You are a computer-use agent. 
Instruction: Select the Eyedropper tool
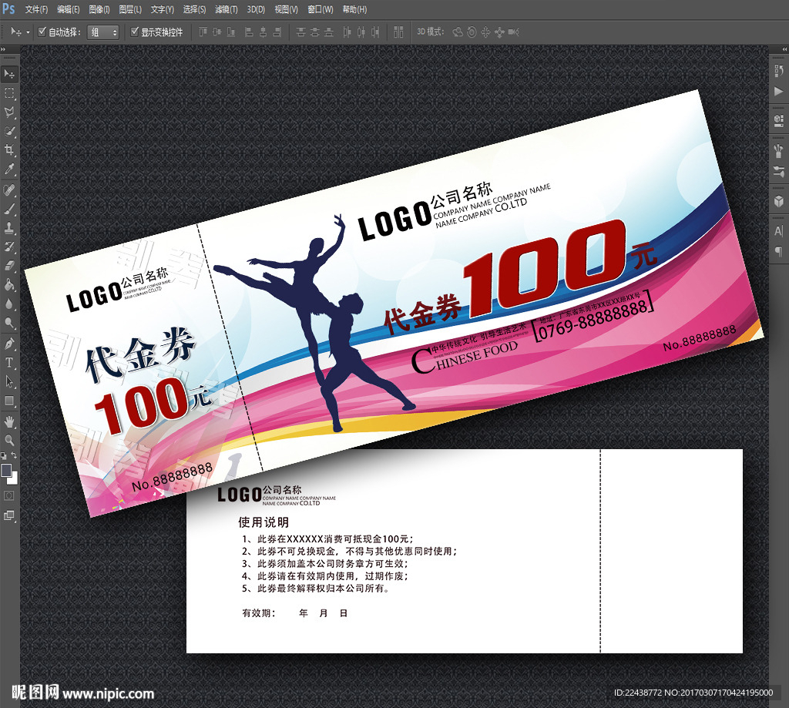9,169
